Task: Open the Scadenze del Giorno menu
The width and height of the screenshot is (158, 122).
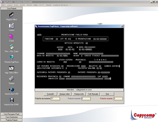Action: pyautogui.click(x=61, y=5)
